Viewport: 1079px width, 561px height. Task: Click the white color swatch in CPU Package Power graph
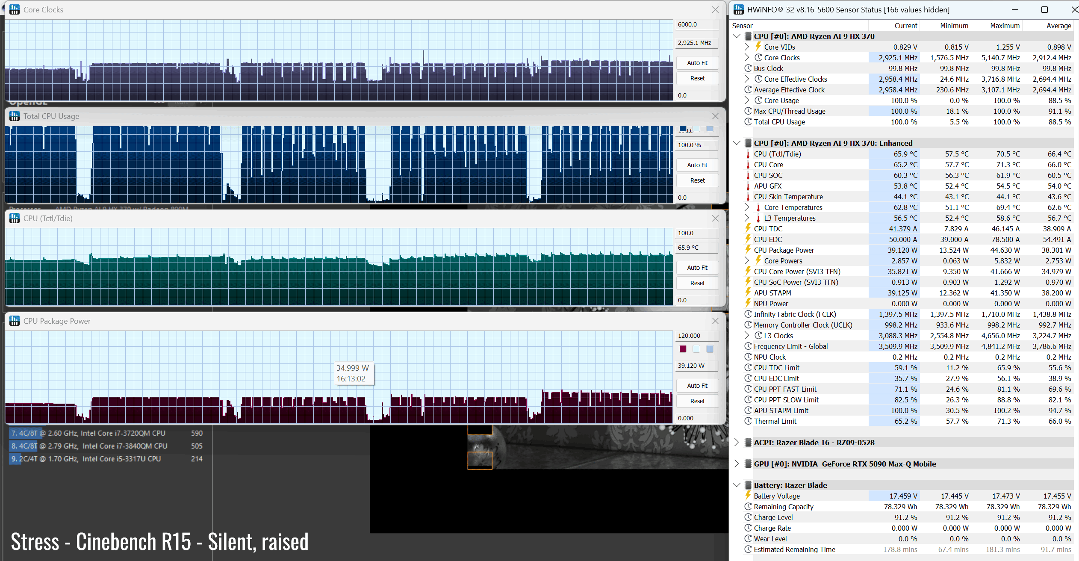coord(696,349)
